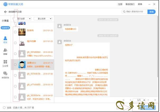Go to the previous page of messages
The image size is (160, 112).
click(x=130, y=100)
